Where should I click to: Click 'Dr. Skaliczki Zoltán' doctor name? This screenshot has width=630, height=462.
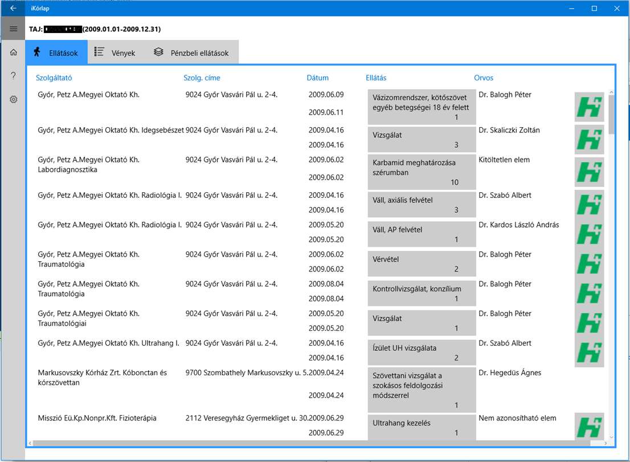tap(509, 130)
